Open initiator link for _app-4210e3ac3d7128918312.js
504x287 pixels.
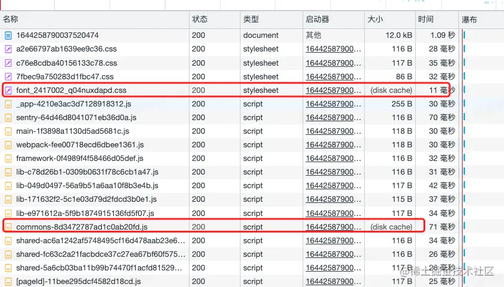[333, 104]
